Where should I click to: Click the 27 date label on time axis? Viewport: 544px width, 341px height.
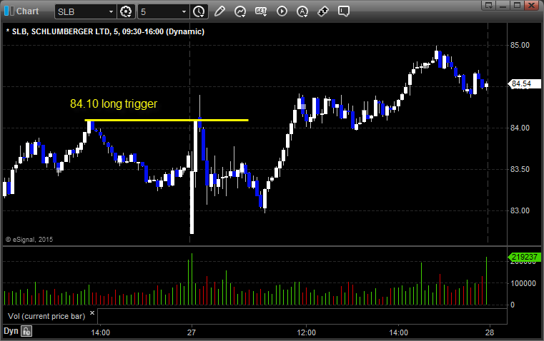(x=192, y=332)
